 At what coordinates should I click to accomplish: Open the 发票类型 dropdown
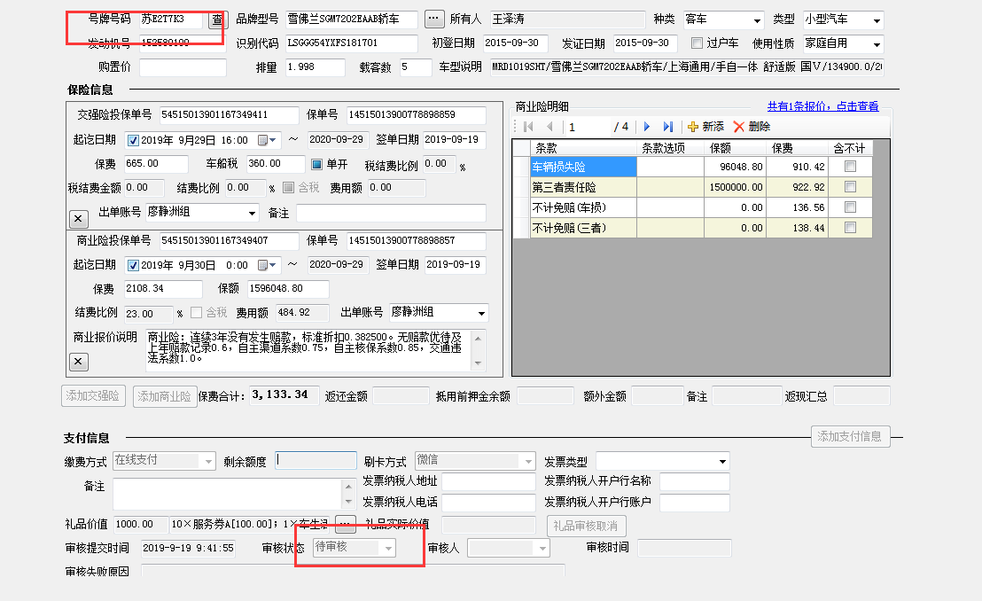(722, 462)
